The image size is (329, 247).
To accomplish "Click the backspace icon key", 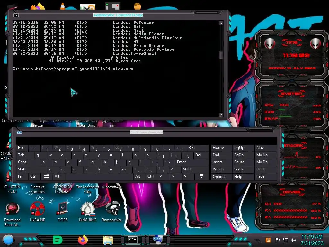I will tap(198, 148).
